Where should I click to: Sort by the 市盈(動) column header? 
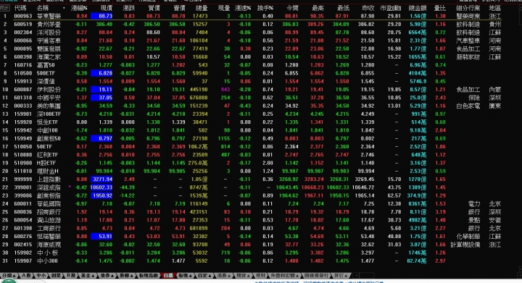391,8
